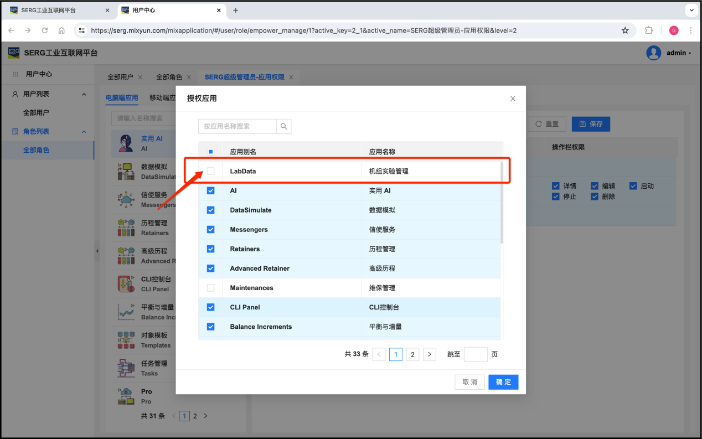Collapse the 角色列表 sidebar section

(84, 131)
